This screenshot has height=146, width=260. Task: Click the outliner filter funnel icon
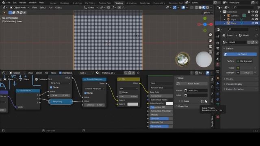(x=259, y=7)
